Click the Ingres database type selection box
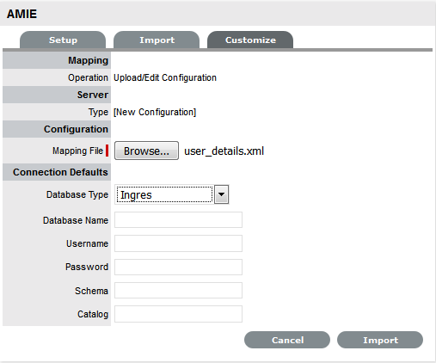436x363 pixels. (164, 194)
